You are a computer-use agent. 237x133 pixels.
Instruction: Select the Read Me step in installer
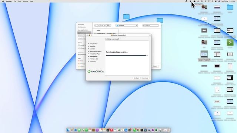click(x=92, y=46)
